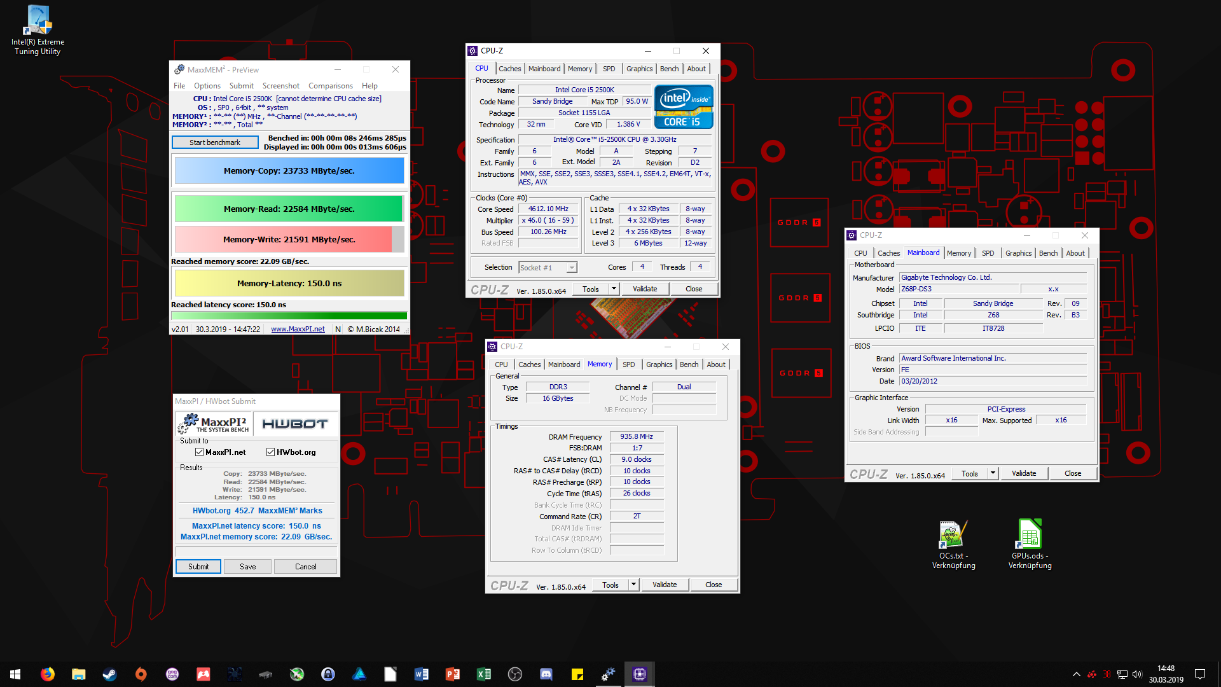This screenshot has height=687, width=1221.
Task: Click the MaxxMEM² title bar app icon
Action: tap(179, 69)
